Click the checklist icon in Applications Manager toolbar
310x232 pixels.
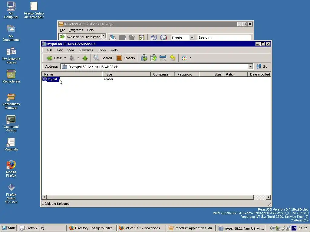(x=142, y=37)
